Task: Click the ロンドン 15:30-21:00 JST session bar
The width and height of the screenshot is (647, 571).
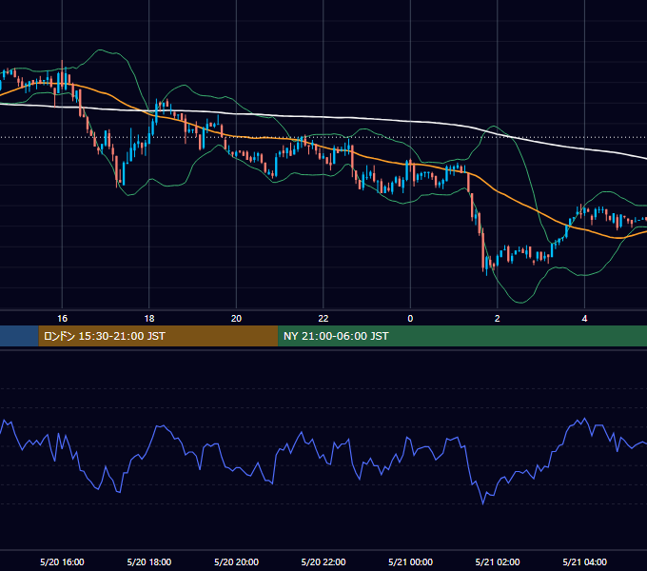Action: click(x=159, y=336)
